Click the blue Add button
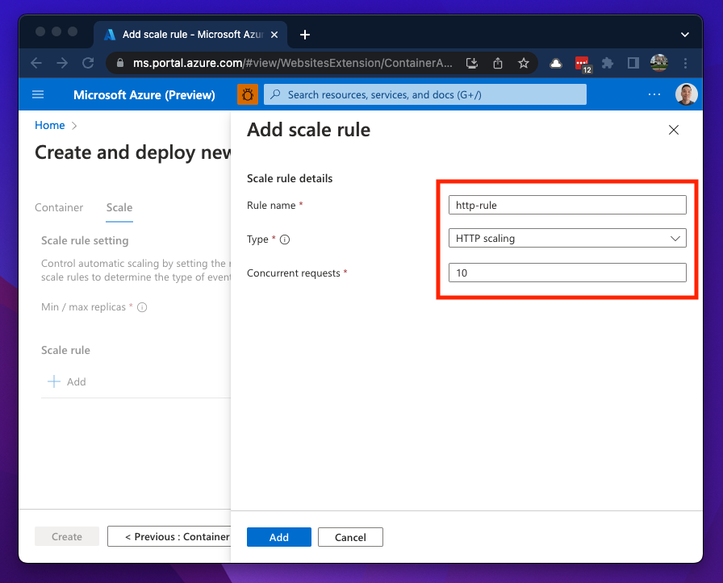This screenshot has height=583, width=723. [x=279, y=537]
